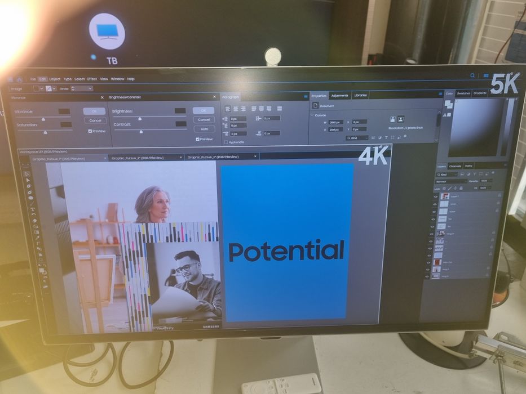Image resolution: width=526 pixels, height=394 pixels.
Task: Open the Effect menu
Action: (92, 79)
